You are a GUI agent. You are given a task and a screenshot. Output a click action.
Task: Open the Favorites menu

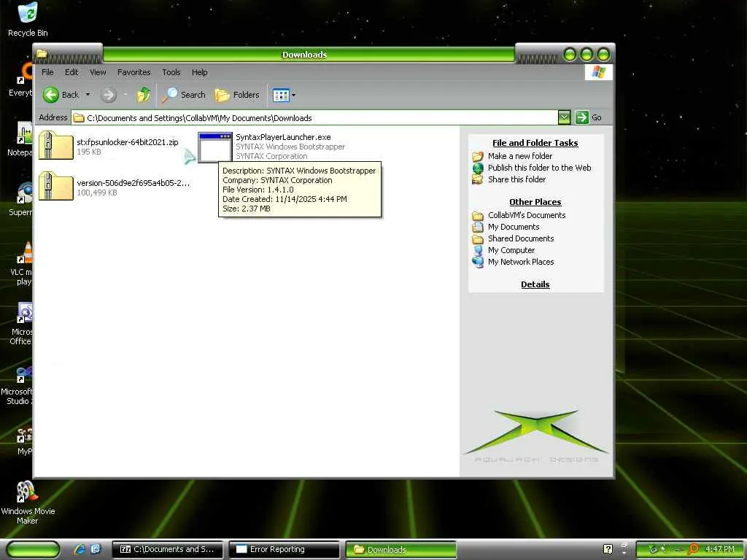tap(134, 72)
